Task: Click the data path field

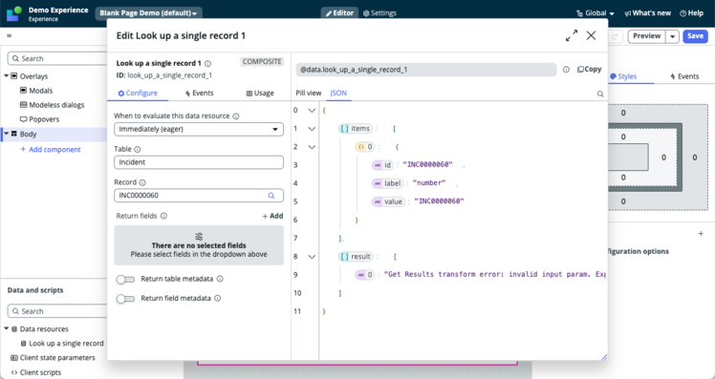Action: coord(426,70)
